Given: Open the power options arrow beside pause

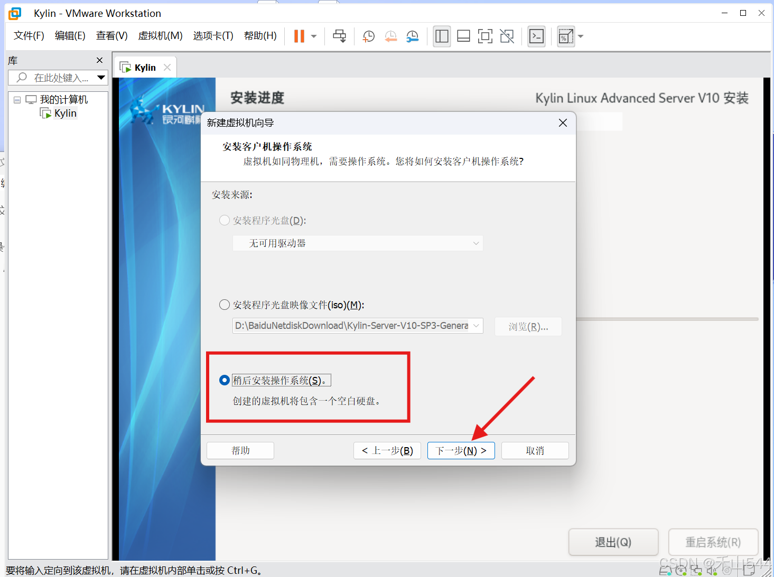Looking at the screenshot, I should (x=314, y=36).
